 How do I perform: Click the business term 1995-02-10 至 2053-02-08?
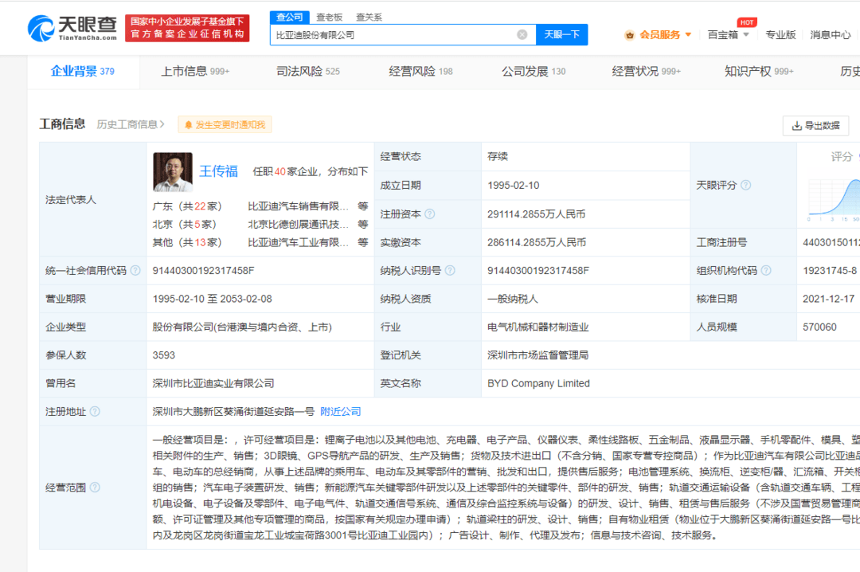(x=213, y=299)
